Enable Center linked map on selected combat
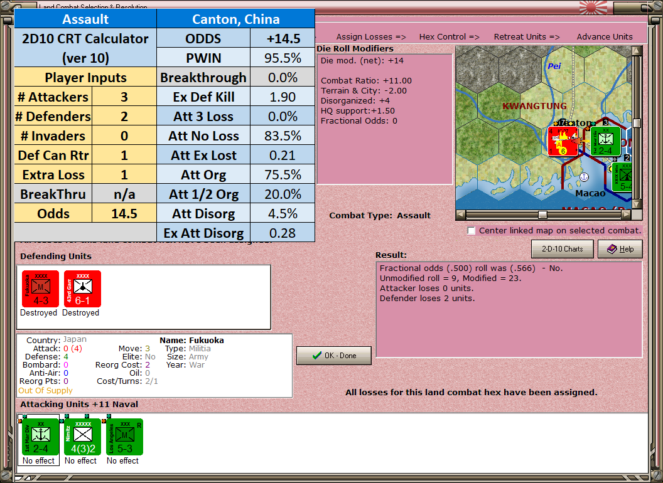Image resolution: width=663 pixels, height=483 pixels. (x=471, y=231)
